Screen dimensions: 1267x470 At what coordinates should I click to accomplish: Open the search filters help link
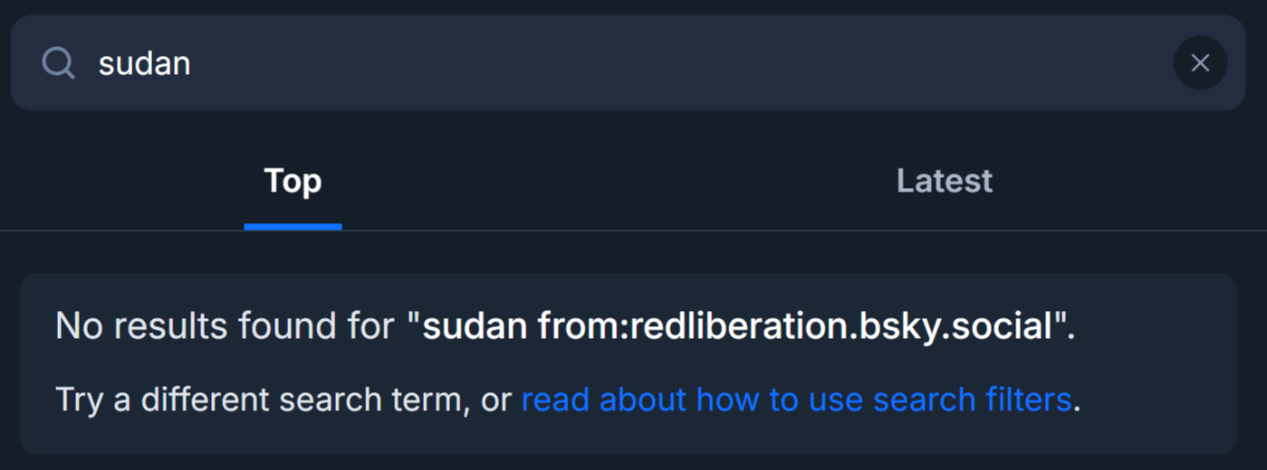point(796,399)
